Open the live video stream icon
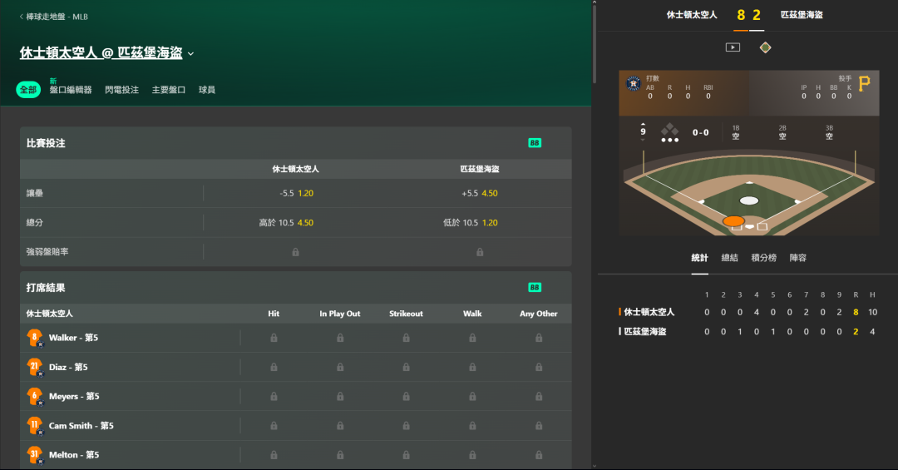Viewport: 898px width, 470px height. coord(733,47)
